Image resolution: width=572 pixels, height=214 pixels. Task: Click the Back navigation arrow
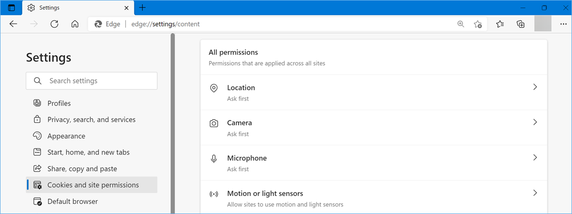(x=13, y=24)
